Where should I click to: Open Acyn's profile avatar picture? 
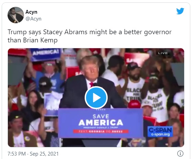16,15
